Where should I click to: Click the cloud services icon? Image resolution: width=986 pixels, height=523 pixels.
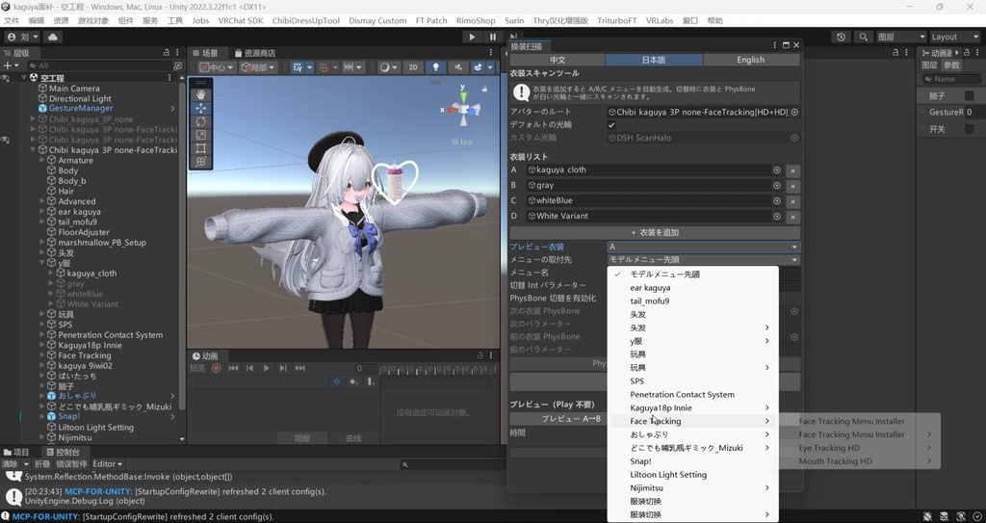click(52, 38)
